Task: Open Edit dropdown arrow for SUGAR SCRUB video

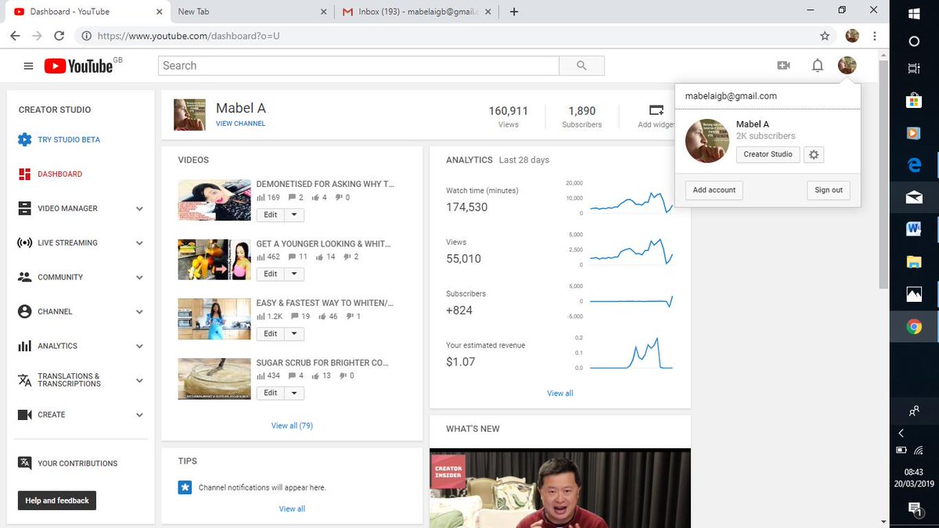Action: coord(294,393)
